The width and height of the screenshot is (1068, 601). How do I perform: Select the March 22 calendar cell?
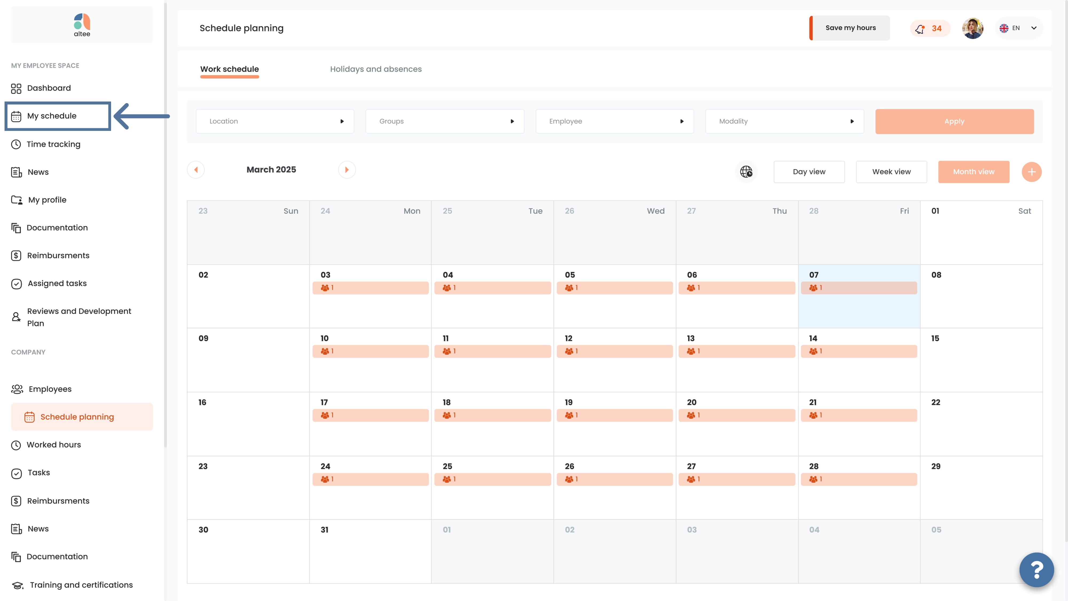point(981,424)
